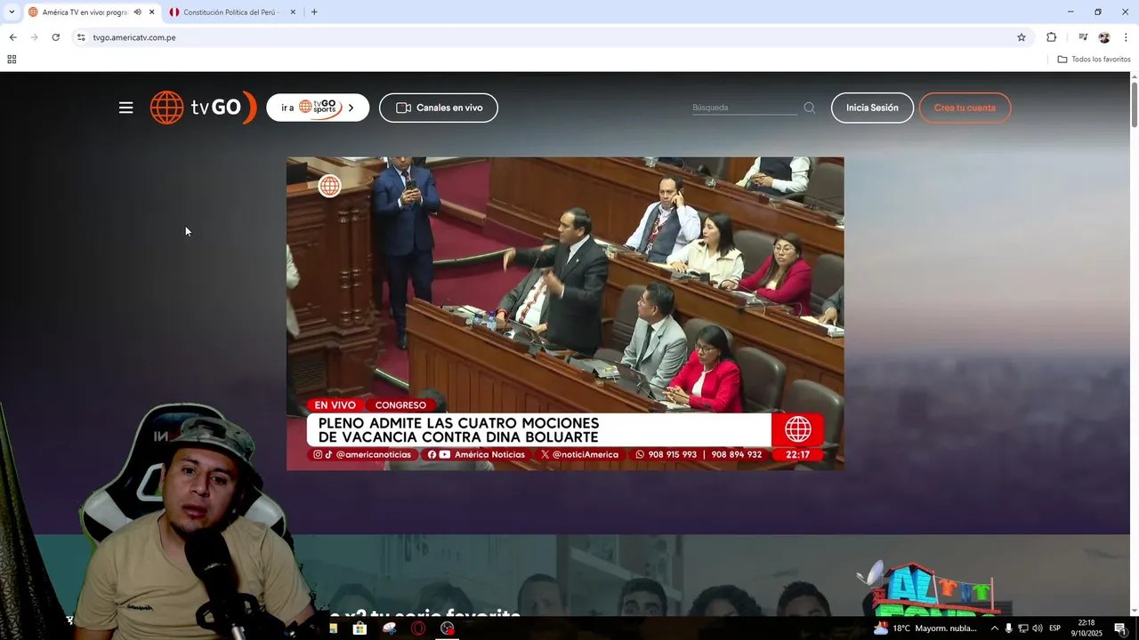Close the América TV en vivo tab
Screen dimensions: 1139x640
[152, 12]
